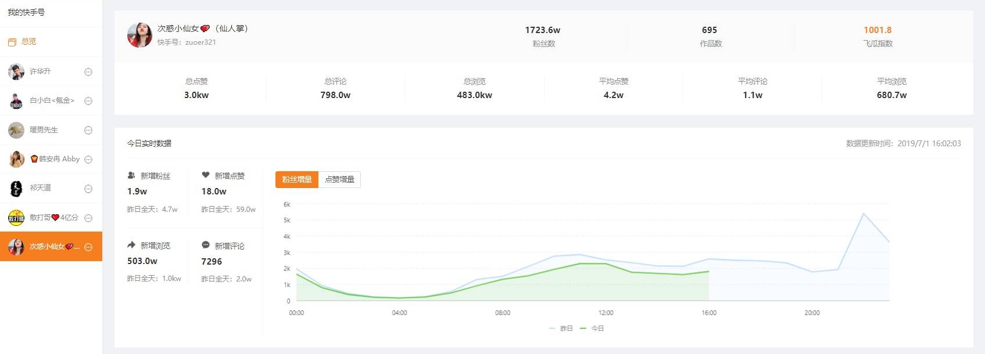Click the 次惑小仙女 profile avatar in header
985x354 pixels.
click(x=139, y=35)
